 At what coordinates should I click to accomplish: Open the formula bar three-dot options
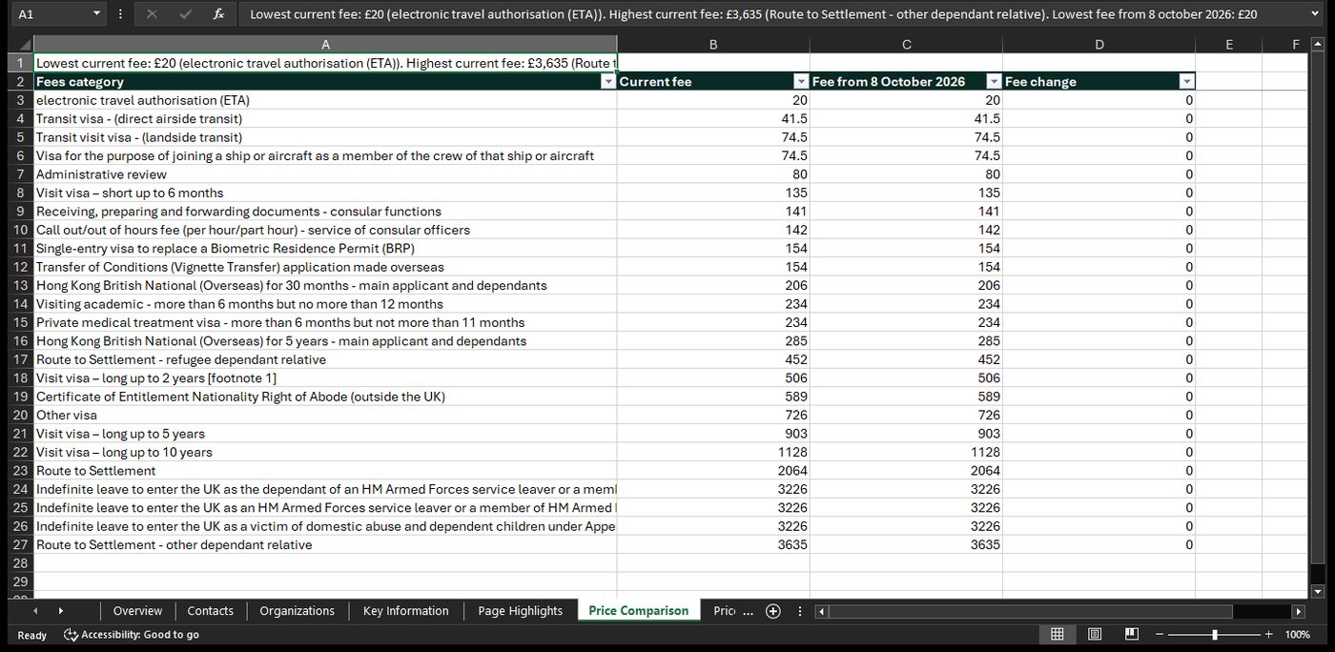click(120, 14)
